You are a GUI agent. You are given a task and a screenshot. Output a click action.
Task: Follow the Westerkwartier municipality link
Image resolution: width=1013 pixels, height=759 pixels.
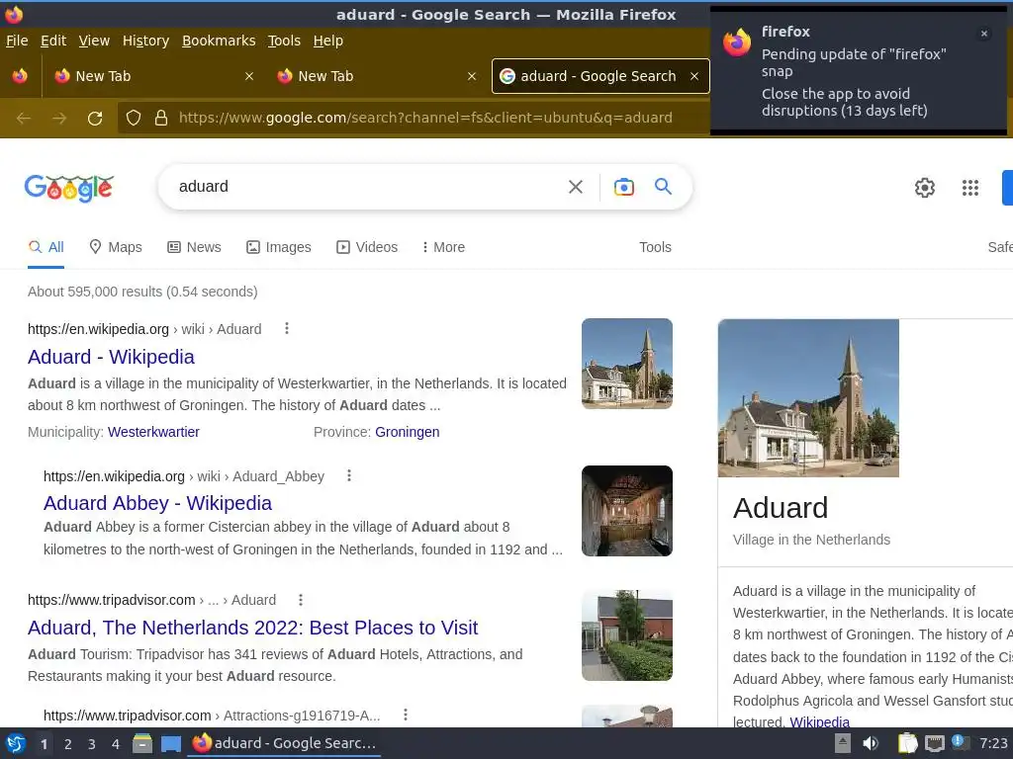tap(153, 432)
